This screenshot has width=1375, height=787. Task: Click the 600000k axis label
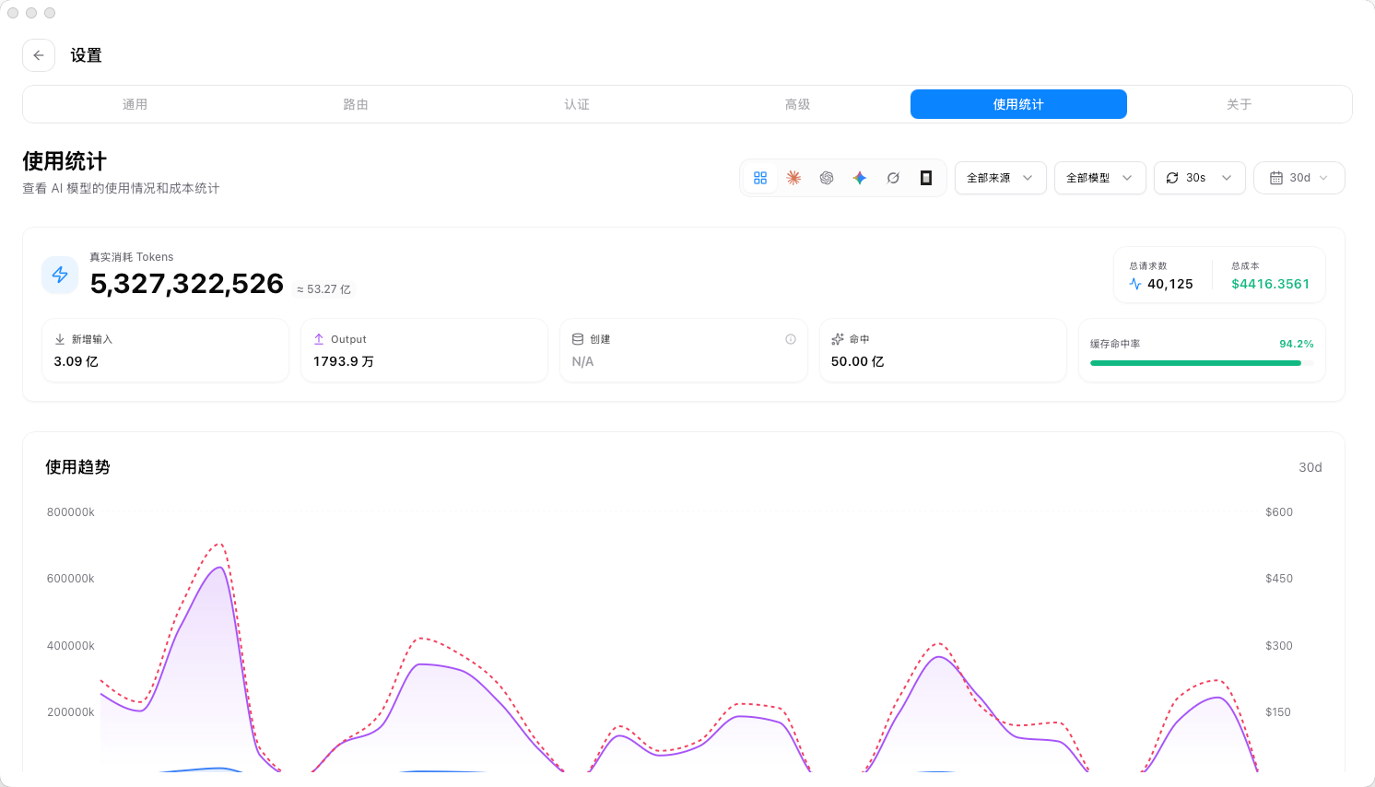pos(71,579)
